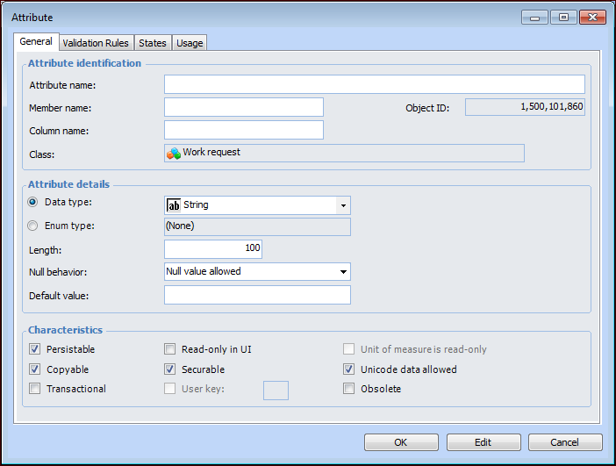616x466 pixels.
Task: Switch to the States tab
Action: point(153,43)
